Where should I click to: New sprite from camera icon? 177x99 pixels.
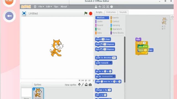[90, 85]
